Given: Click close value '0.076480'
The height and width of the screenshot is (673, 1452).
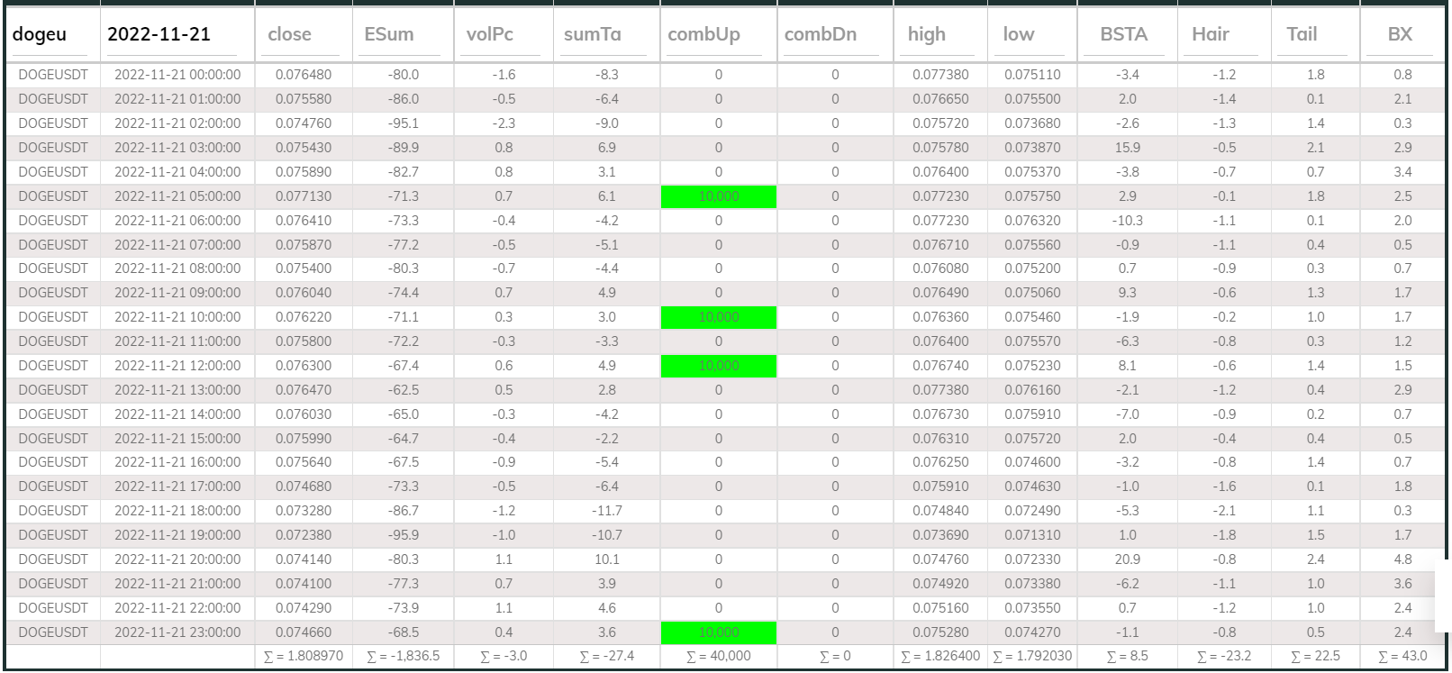Looking at the screenshot, I should [x=304, y=75].
